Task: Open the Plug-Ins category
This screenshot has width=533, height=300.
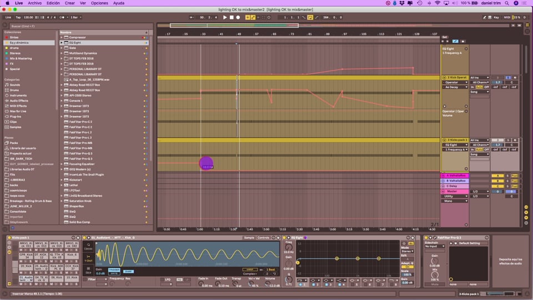Action: point(16,117)
